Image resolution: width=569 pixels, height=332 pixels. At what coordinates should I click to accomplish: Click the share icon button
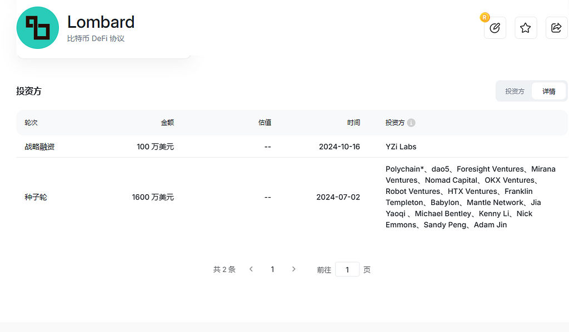point(556,28)
